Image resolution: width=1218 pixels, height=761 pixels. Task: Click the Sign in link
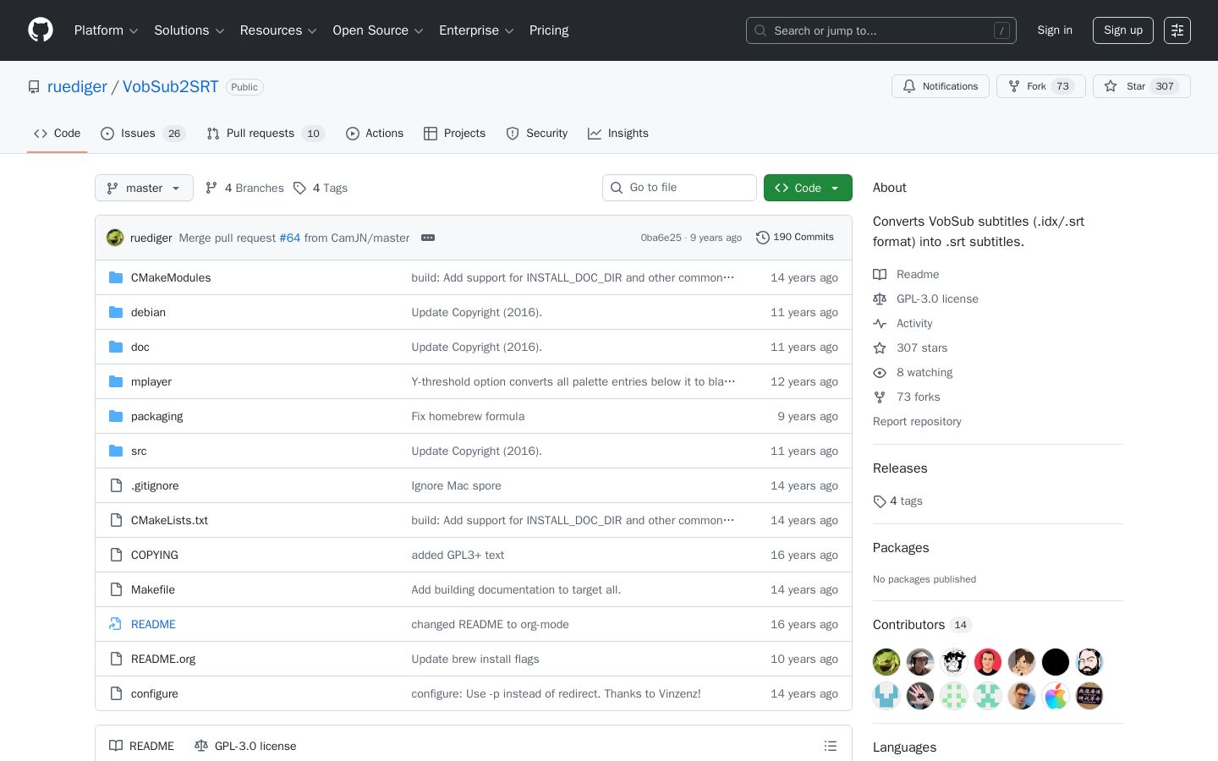pyautogui.click(x=1055, y=30)
